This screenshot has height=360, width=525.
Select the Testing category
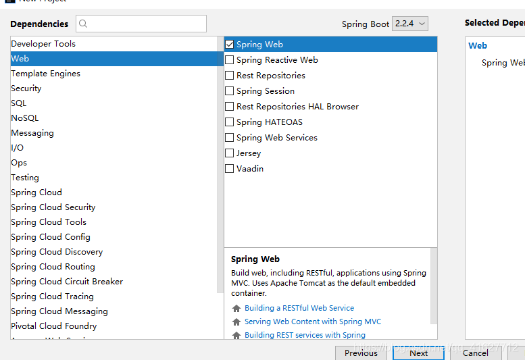114,178
